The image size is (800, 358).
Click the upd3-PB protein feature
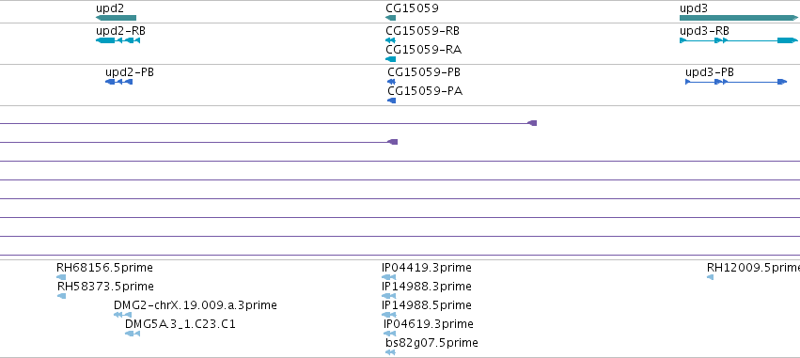click(736, 82)
